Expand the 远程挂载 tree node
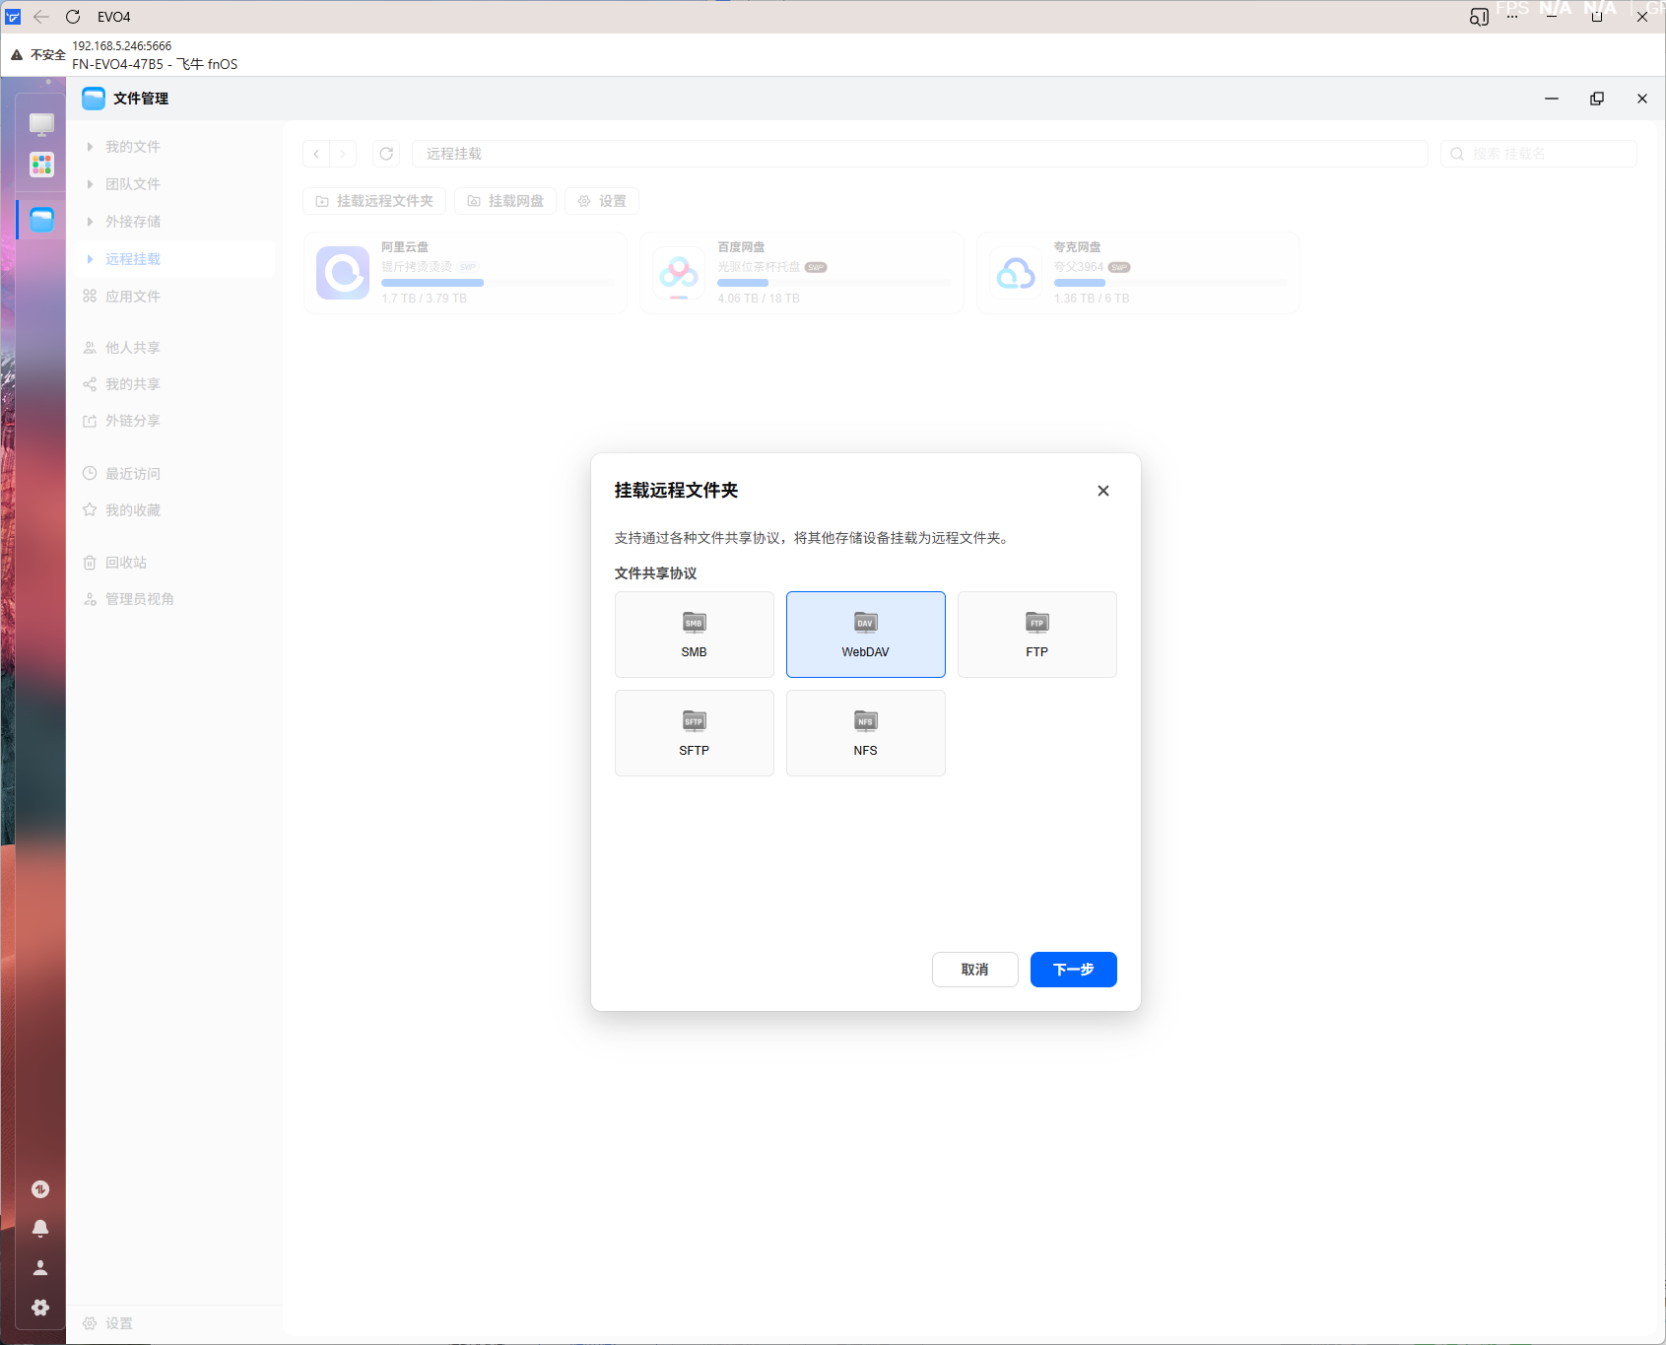Screen dimensions: 1666x1345 point(90,259)
